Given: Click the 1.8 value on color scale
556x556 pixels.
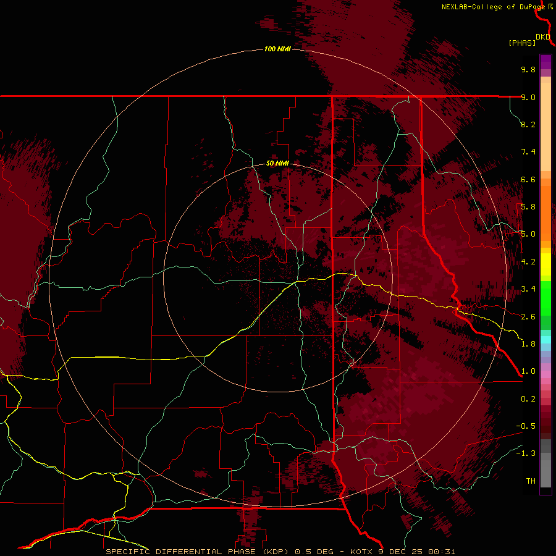Looking at the screenshot, I should click(528, 344).
